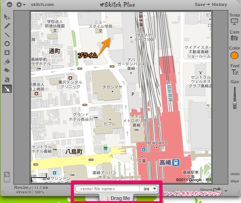Click the Snap screen capture icon
Screen dimensions: 241x203
[234, 22]
